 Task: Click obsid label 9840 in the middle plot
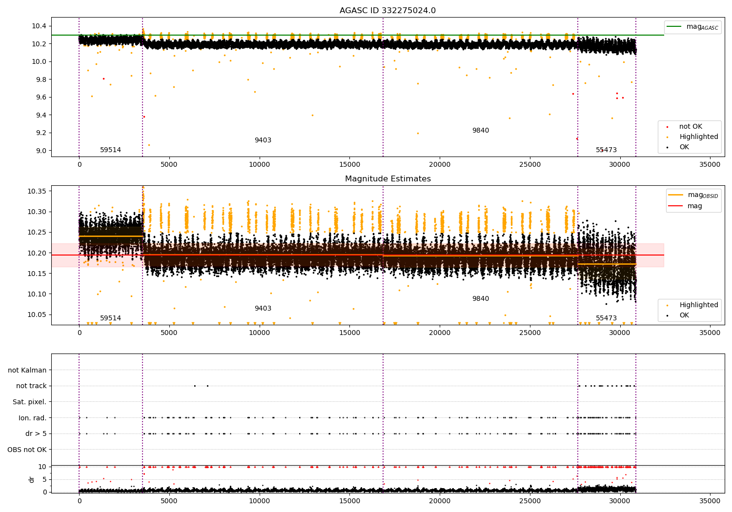click(480, 299)
